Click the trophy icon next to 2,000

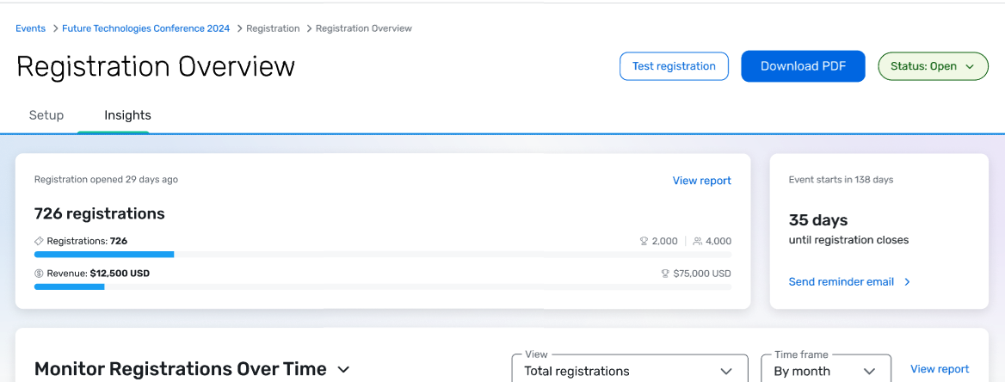644,242
